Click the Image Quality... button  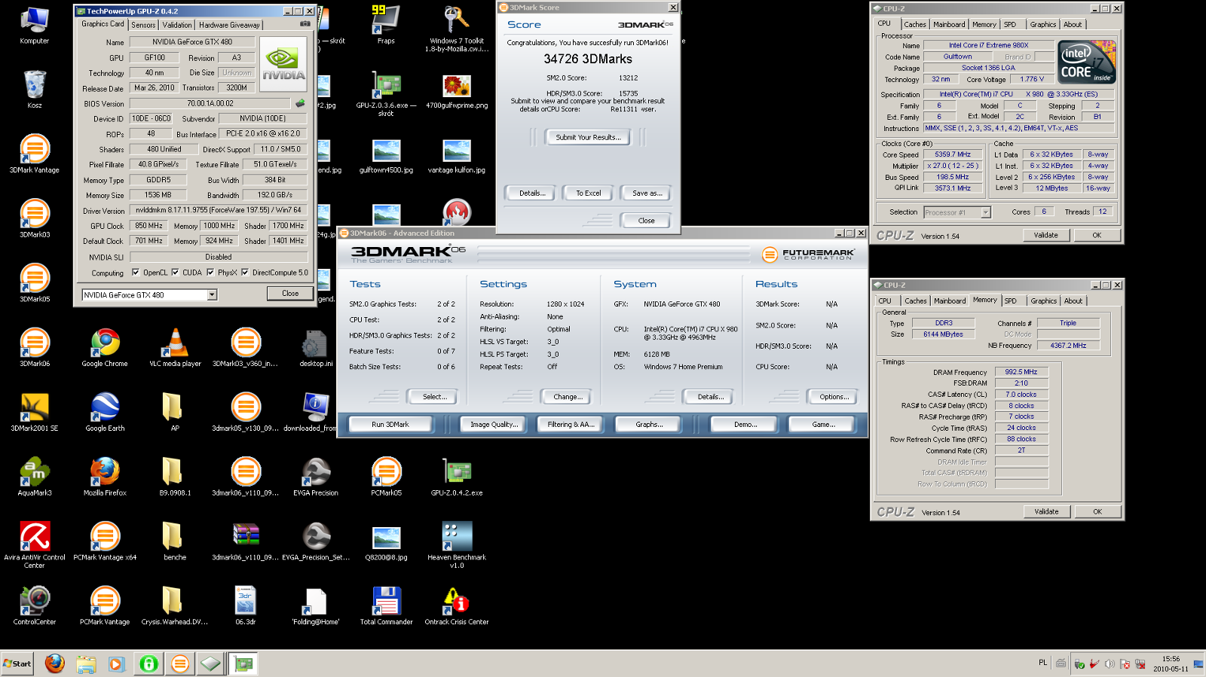point(494,425)
